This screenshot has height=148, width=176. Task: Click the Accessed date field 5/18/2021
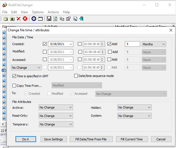(x=61, y=59)
